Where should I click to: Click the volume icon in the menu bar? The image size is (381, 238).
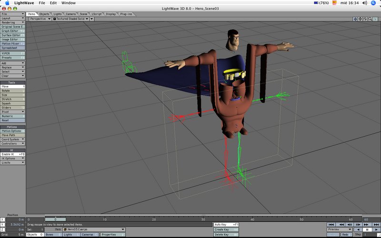coord(364,3)
